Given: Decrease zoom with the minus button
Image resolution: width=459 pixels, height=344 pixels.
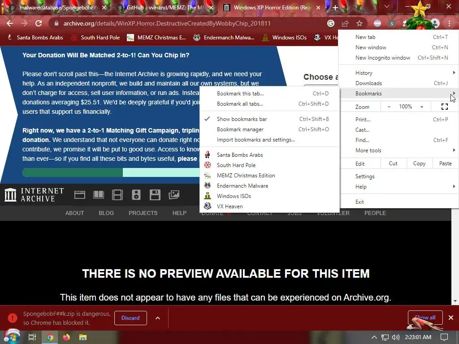Looking at the screenshot, I should click(389, 107).
